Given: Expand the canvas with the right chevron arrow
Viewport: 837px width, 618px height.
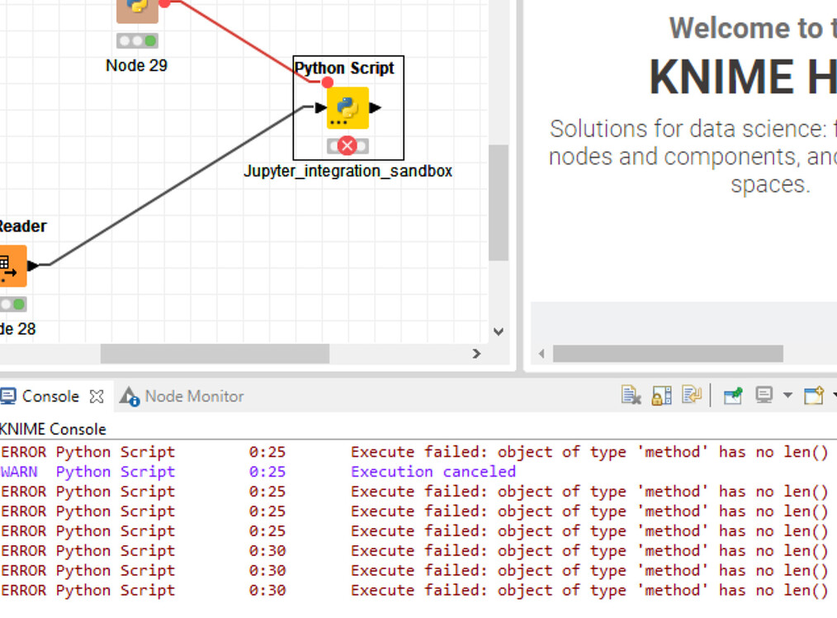Looking at the screenshot, I should click(x=477, y=353).
